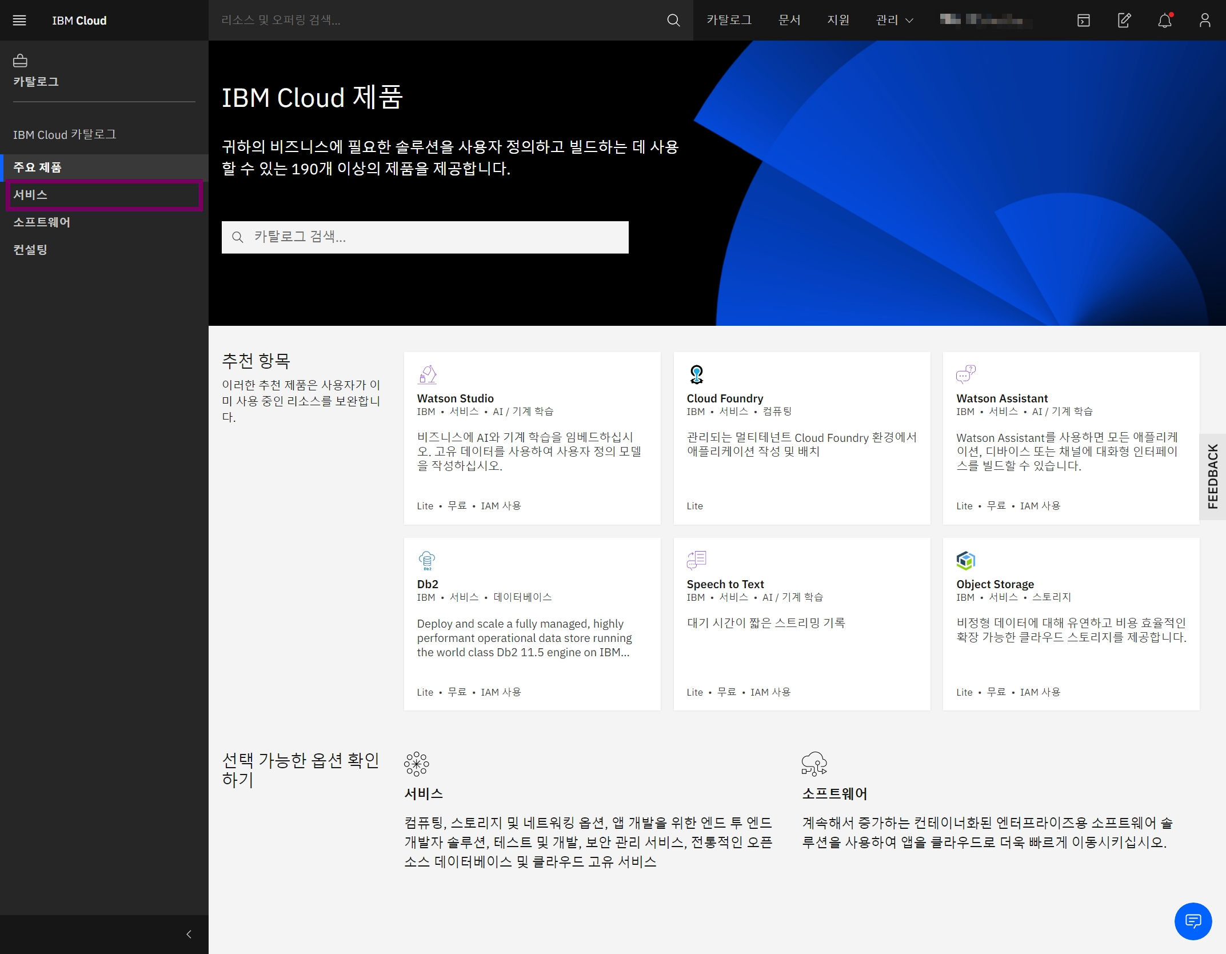
Task: Select 소프트웨어 in the sidebar
Action: point(42,222)
